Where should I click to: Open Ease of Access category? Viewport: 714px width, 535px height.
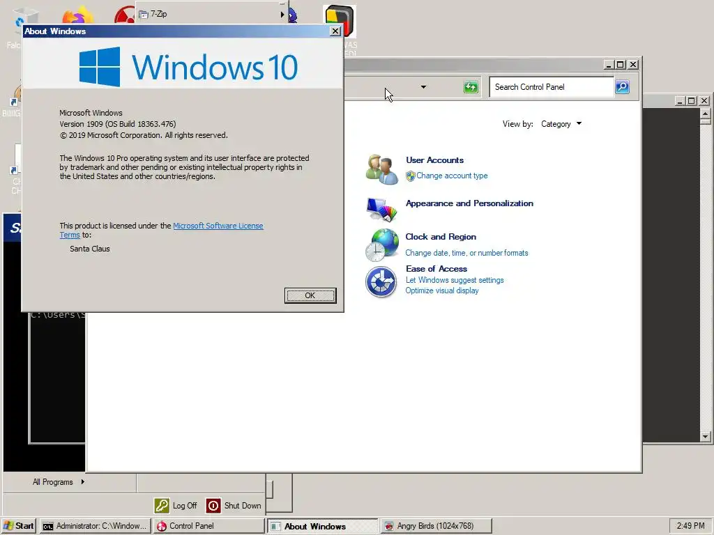tap(436, 269)
